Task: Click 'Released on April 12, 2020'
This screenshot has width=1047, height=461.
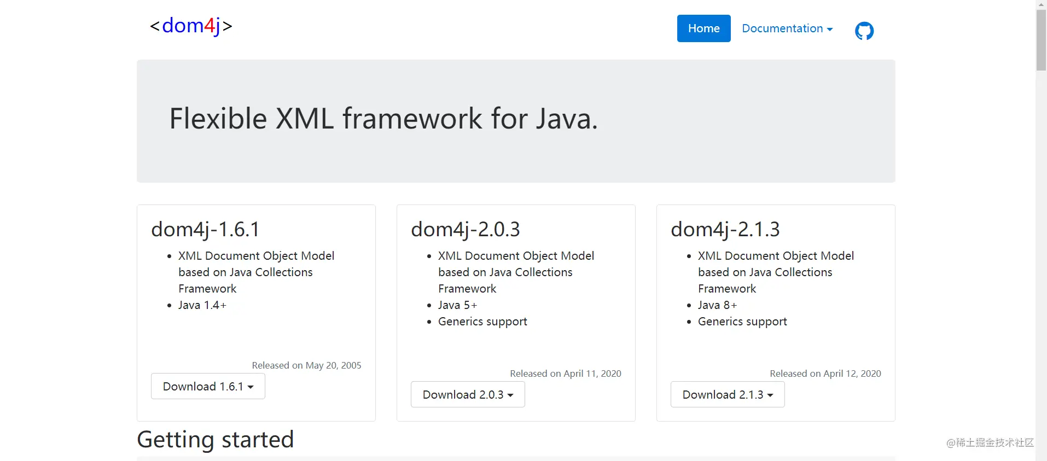Action: pyautogui.click(x=825, y=374)
